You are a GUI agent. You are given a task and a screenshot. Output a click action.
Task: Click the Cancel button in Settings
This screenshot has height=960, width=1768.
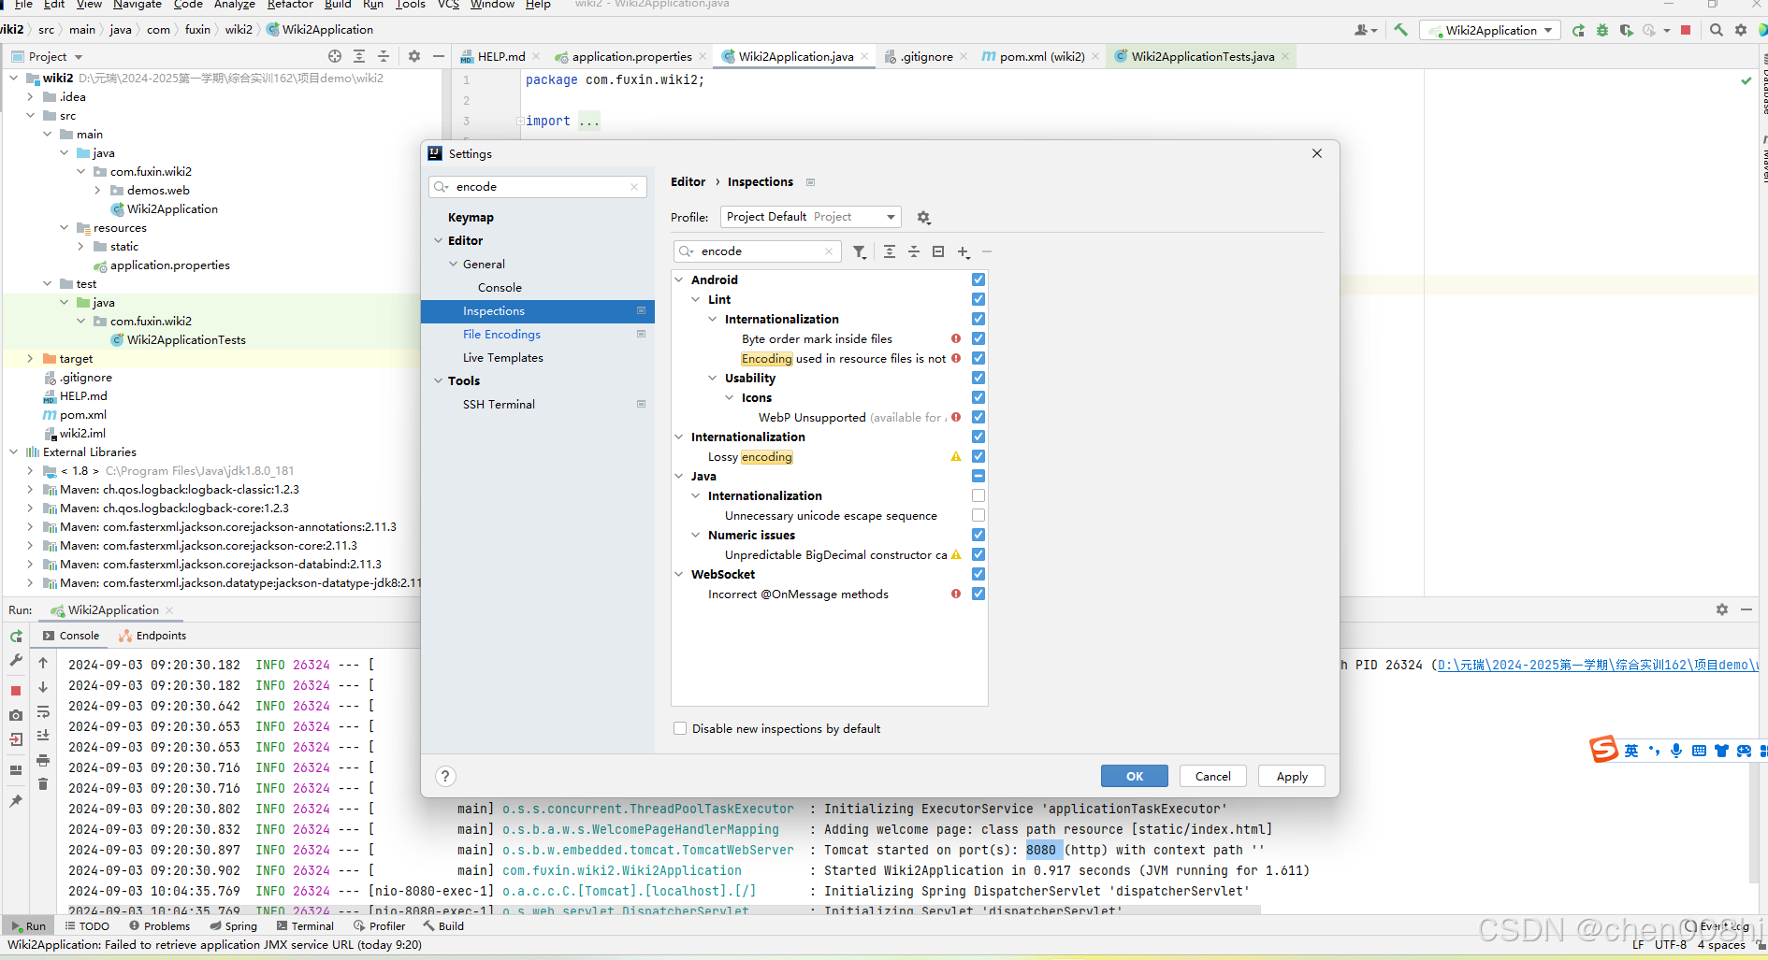pyautogui.click(x=1212, y=776)
